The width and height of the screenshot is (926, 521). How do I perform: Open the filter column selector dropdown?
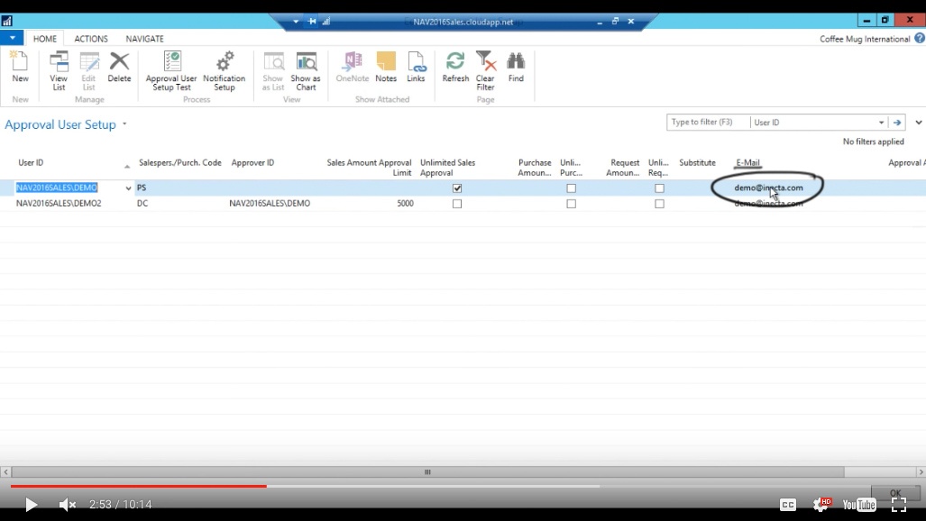click(881, 122)
